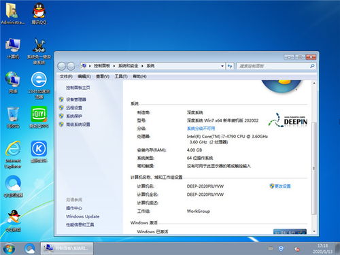Screen dimensions: 340x255
Task: Open Remote settings link in the sidebar
Action: pyautogui.click(x=74, y=108)
